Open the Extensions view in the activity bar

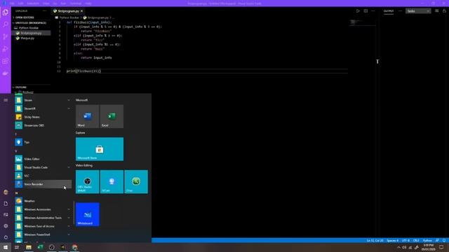(x=5, y=61)
